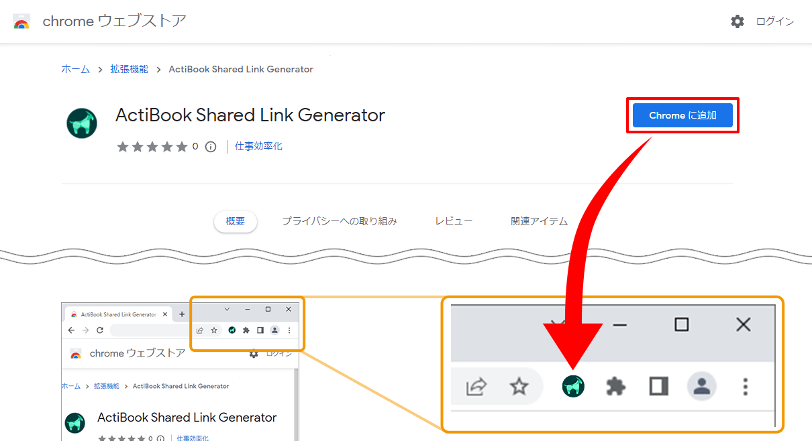This screenshot has width=812, height=441.
Task: Click ホーム in the small browser's breadcrumb
Action: 71,386
